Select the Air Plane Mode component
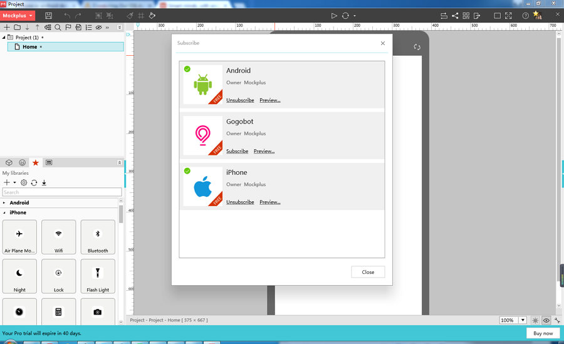The width and height of the screenshot is (564, 344). 19,237
